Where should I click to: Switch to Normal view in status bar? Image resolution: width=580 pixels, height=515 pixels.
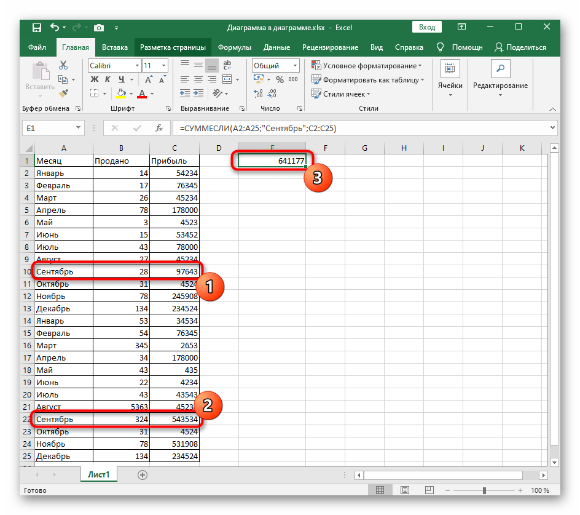pyautogui.click(x=380, y=490)
